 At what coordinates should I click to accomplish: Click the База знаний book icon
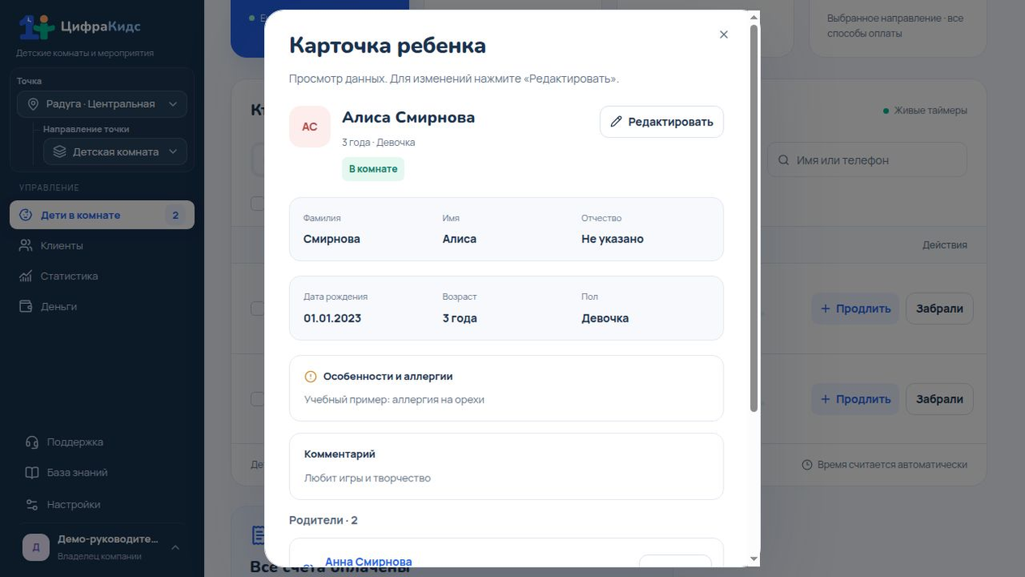pos(32,472)
